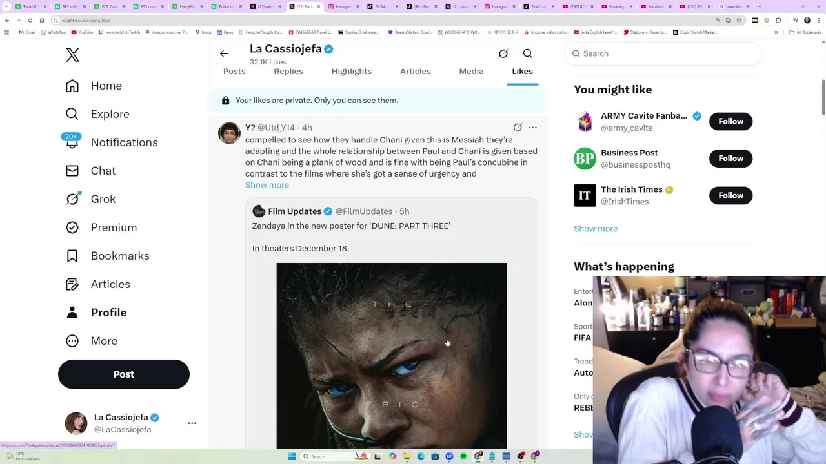Open the Windows Start menu

click(292, 456)
